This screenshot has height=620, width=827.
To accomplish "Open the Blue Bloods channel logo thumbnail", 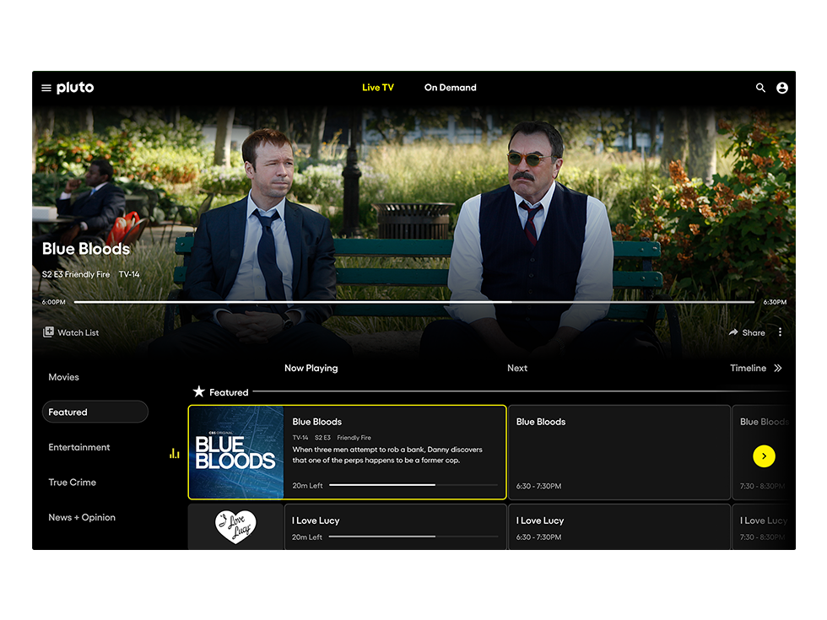I will [x=236, y=452].
